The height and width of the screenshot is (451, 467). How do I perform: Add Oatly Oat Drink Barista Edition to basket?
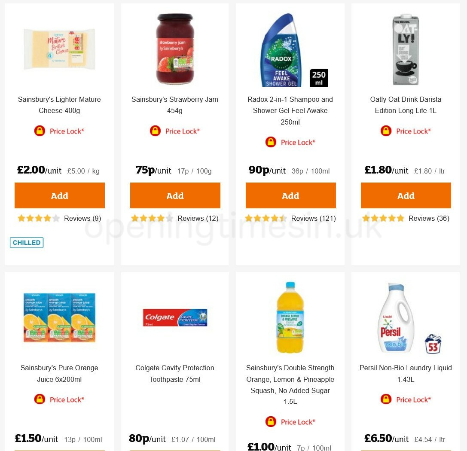(406, 195)
